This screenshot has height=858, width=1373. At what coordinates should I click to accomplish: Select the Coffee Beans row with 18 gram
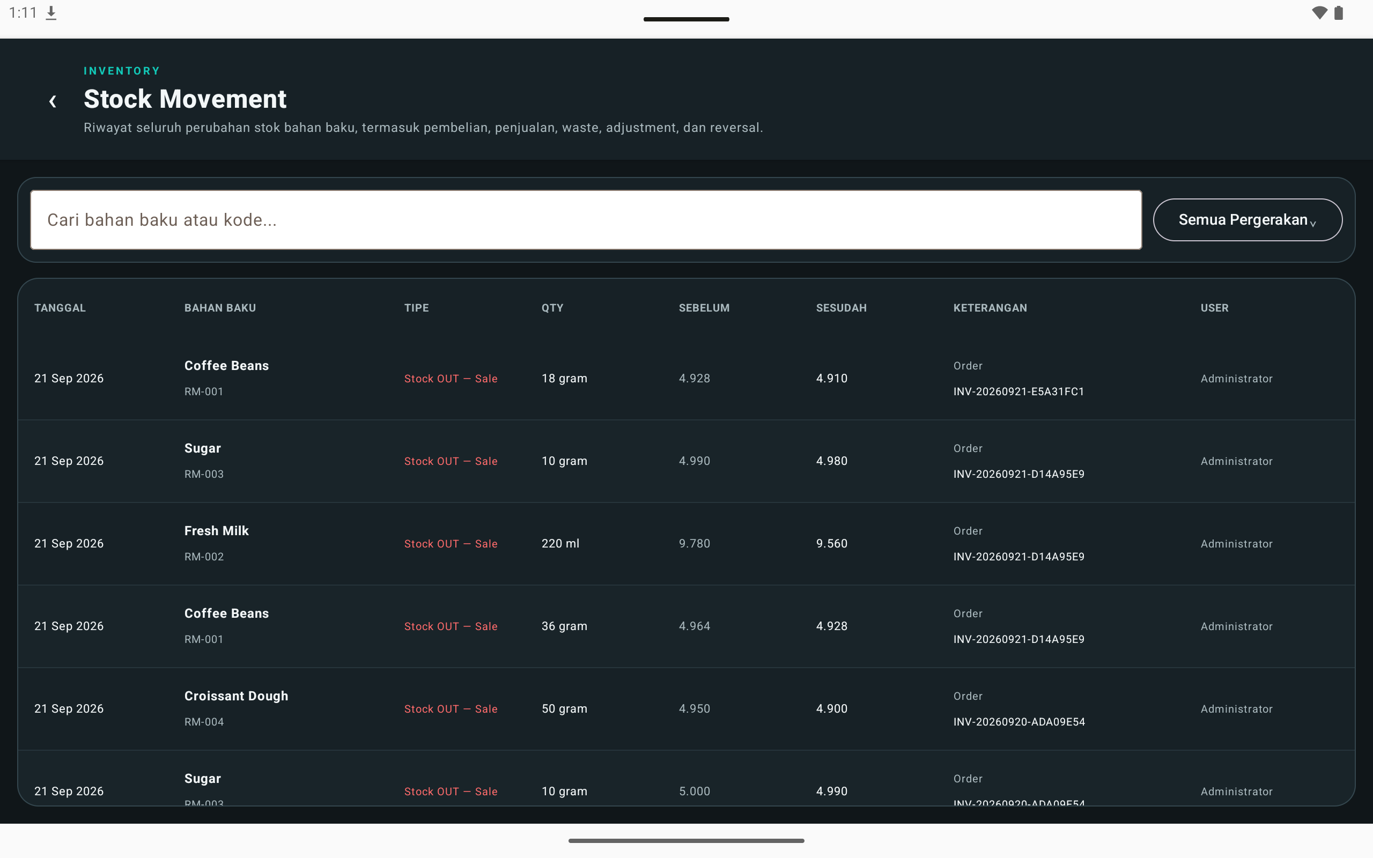tap(686, 379)
